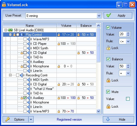The width and height of the screenshot is (137, 126).
Task: Collapse the Recording Contr tree node
Action: 10,75
